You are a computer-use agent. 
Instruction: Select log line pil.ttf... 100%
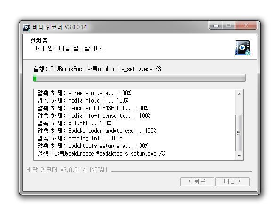click(74, 123)
